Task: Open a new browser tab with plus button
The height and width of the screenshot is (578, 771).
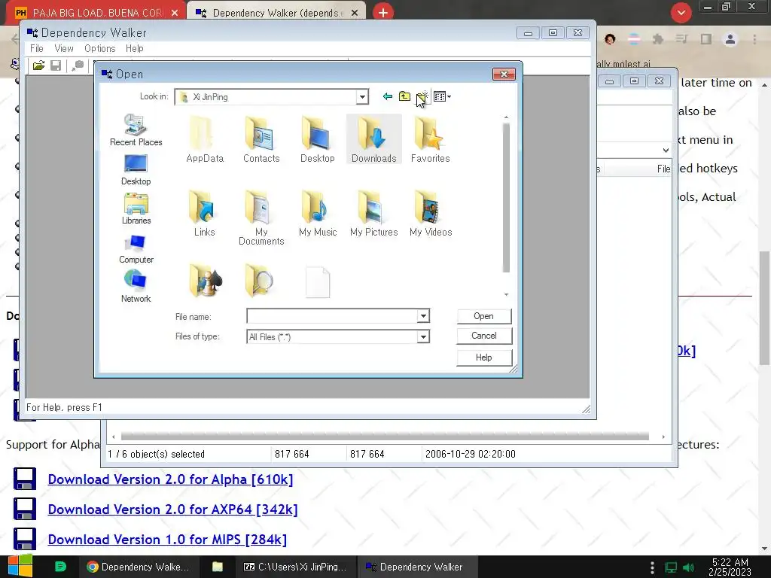Action: [x=383, y=13]
